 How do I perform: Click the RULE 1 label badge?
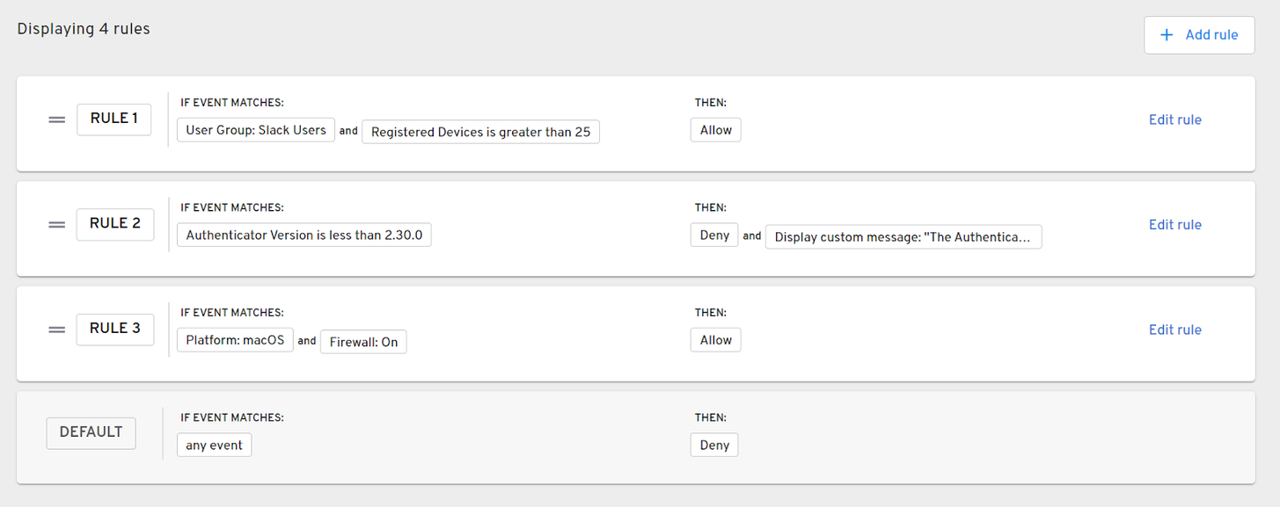click(114, 119)
